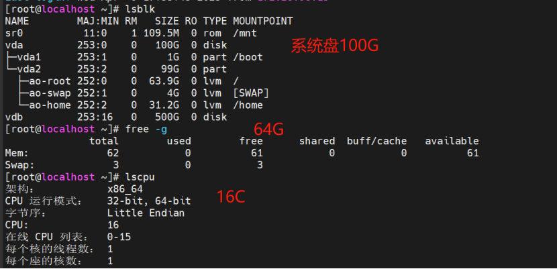Viewport: 557px width, 269px height.
Task: Click the red 系统盘100G annotation
Action: click(x=335, y=46)
